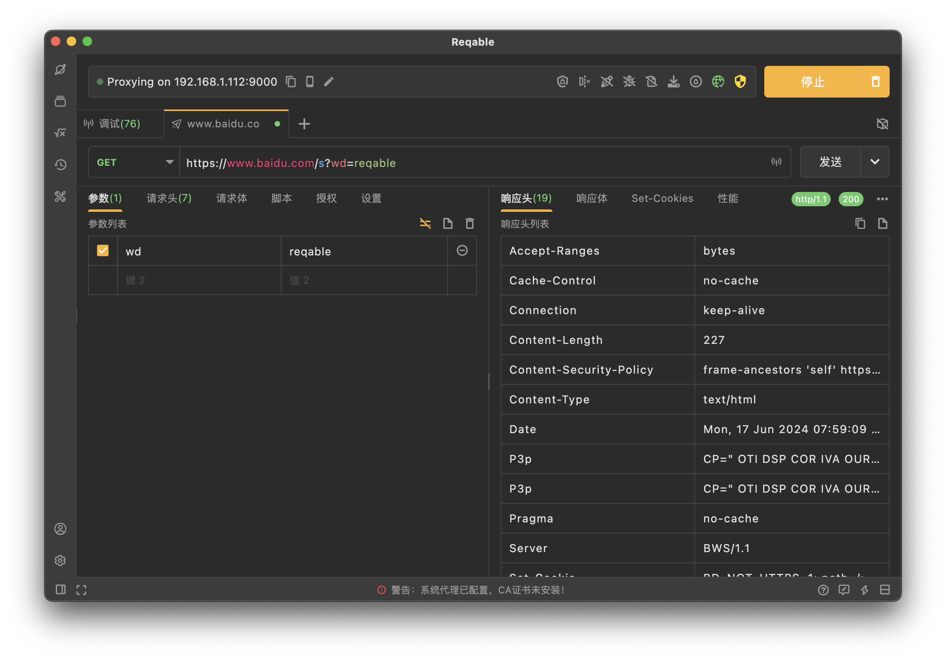Open the settings gear icon
Viewport: 946px width, 660px height.
tap(60, 560)
